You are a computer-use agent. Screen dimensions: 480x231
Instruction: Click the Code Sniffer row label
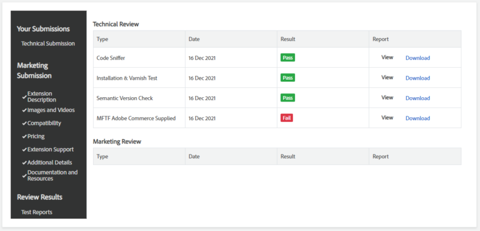tap(111, 58)
